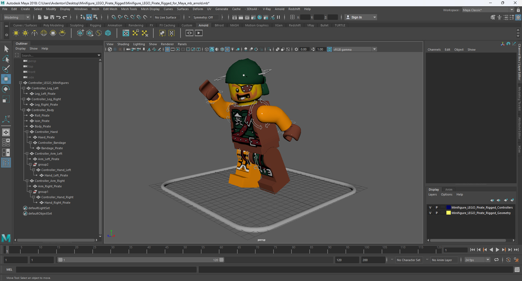Go to start of playback range
The width and height of the screenshot is (522, 281).
pos(473,250)
